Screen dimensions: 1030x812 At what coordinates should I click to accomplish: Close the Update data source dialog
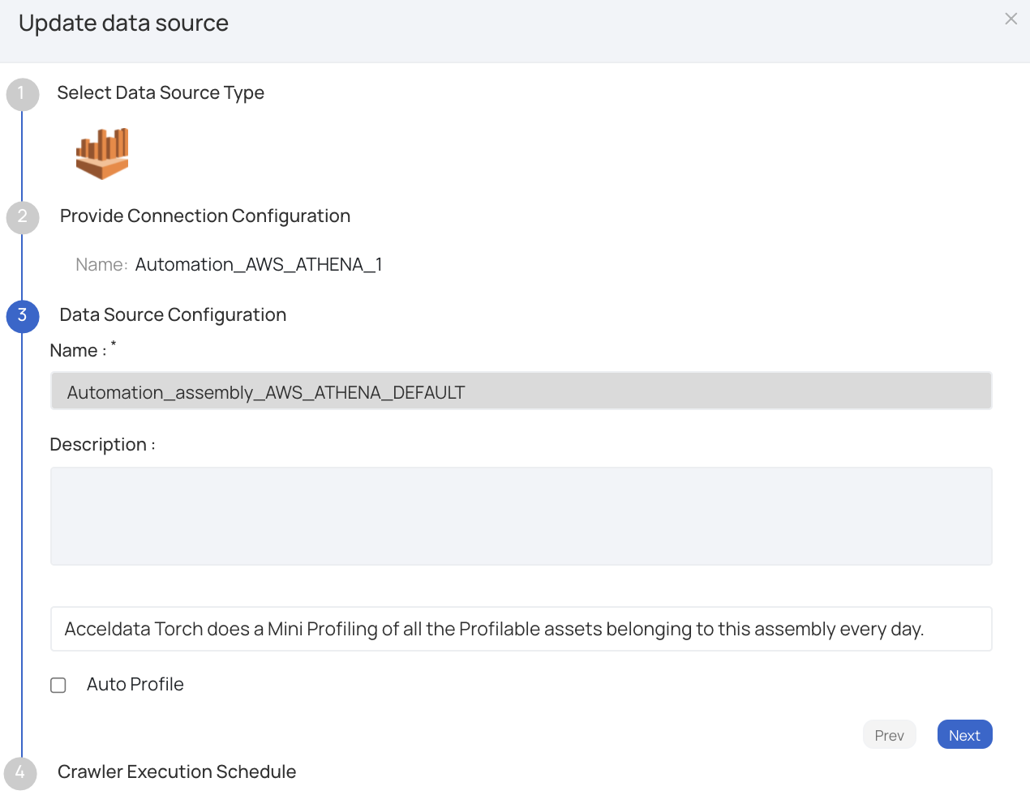pyautogui.click(x=1011, y=19)
